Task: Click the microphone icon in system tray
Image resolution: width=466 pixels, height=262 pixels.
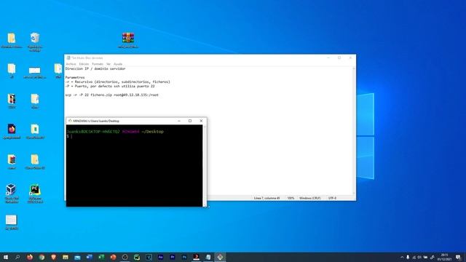Action: click(408, 257)
